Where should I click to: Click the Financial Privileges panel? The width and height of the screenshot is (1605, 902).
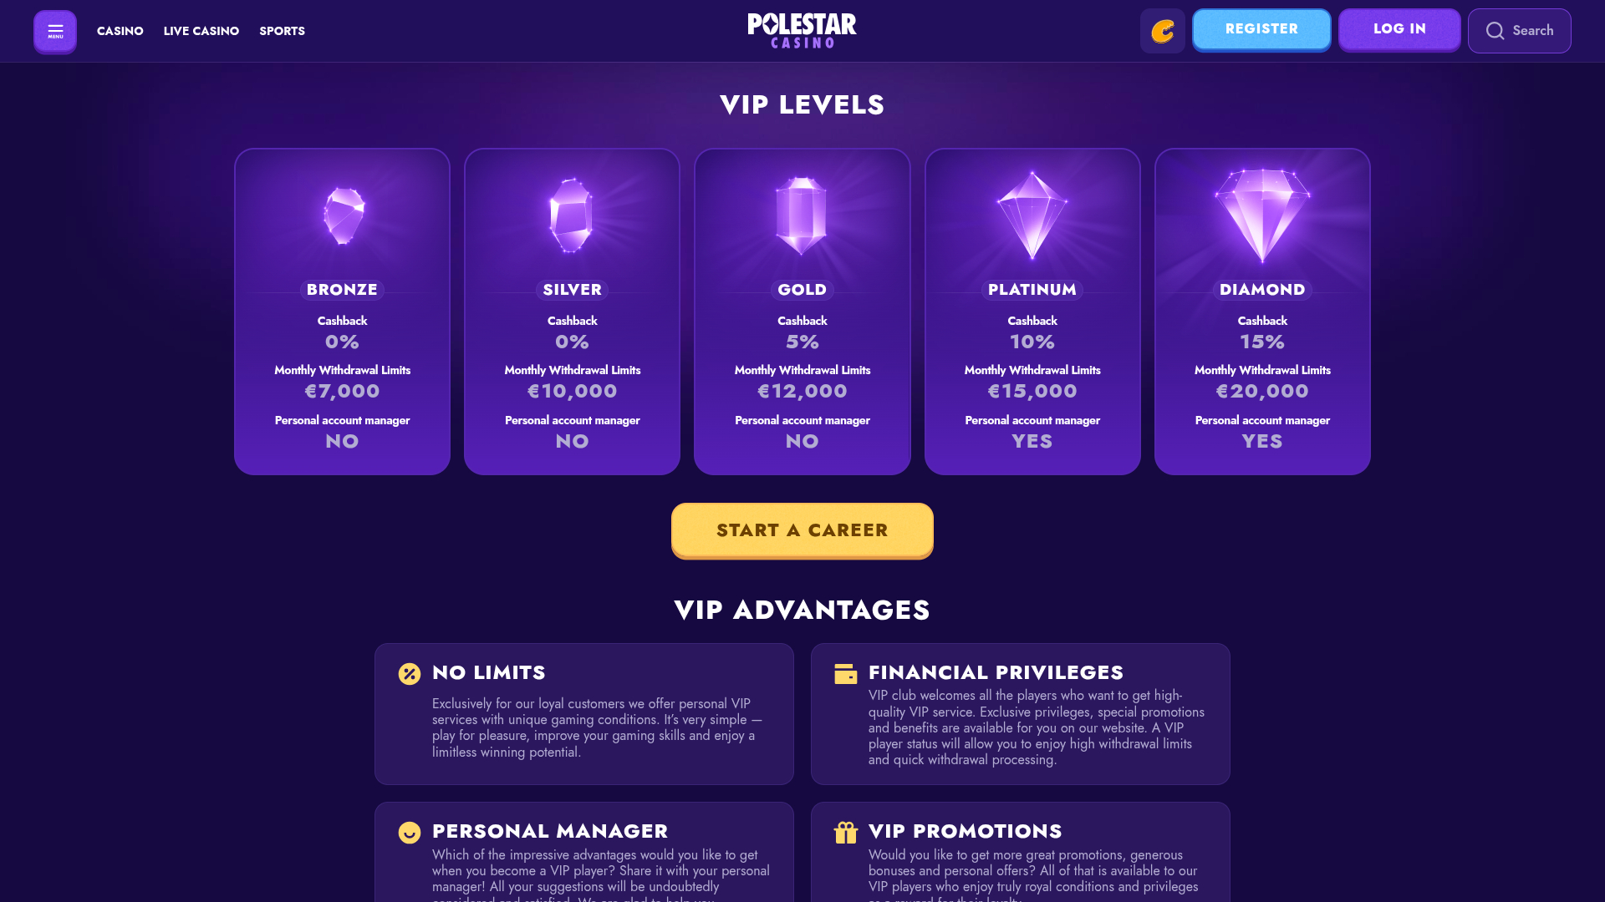pos(1020,714)
